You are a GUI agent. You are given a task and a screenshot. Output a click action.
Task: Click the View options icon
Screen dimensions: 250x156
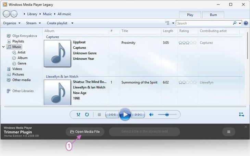coord(167,23)
